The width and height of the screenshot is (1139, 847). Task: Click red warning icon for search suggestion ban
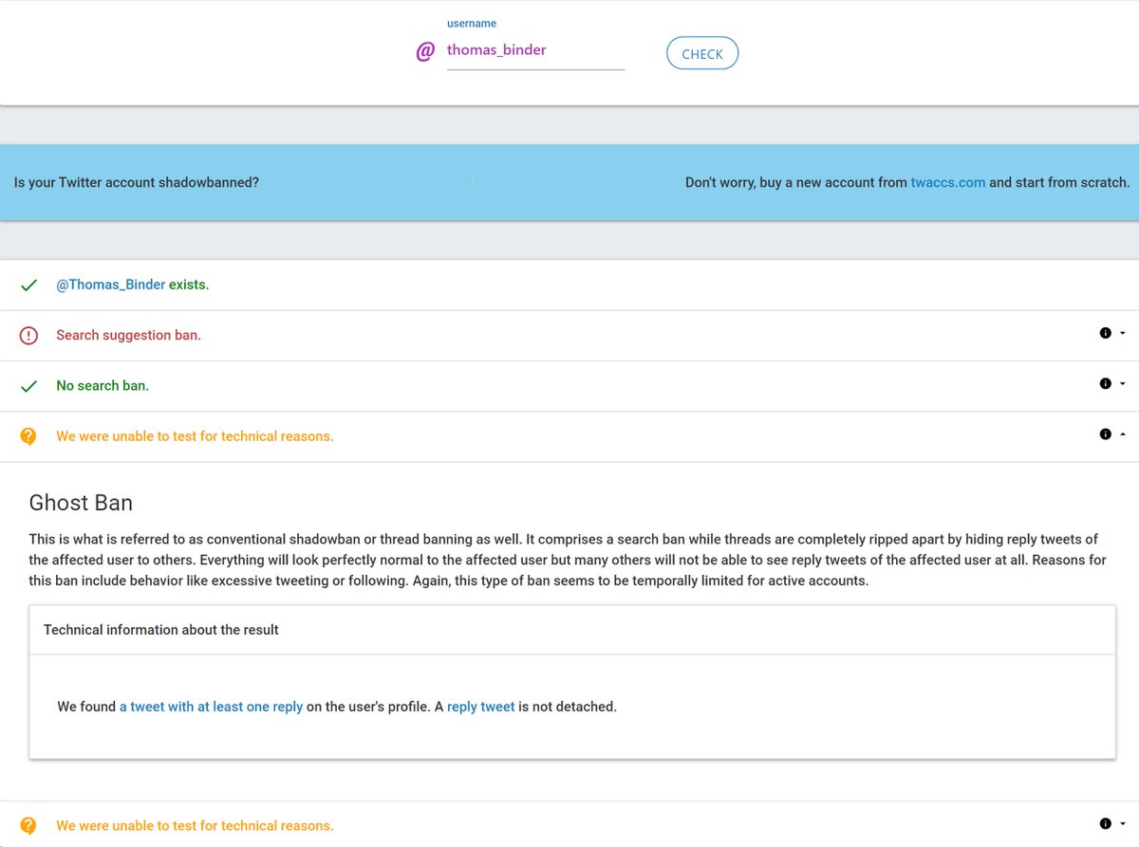28,336
